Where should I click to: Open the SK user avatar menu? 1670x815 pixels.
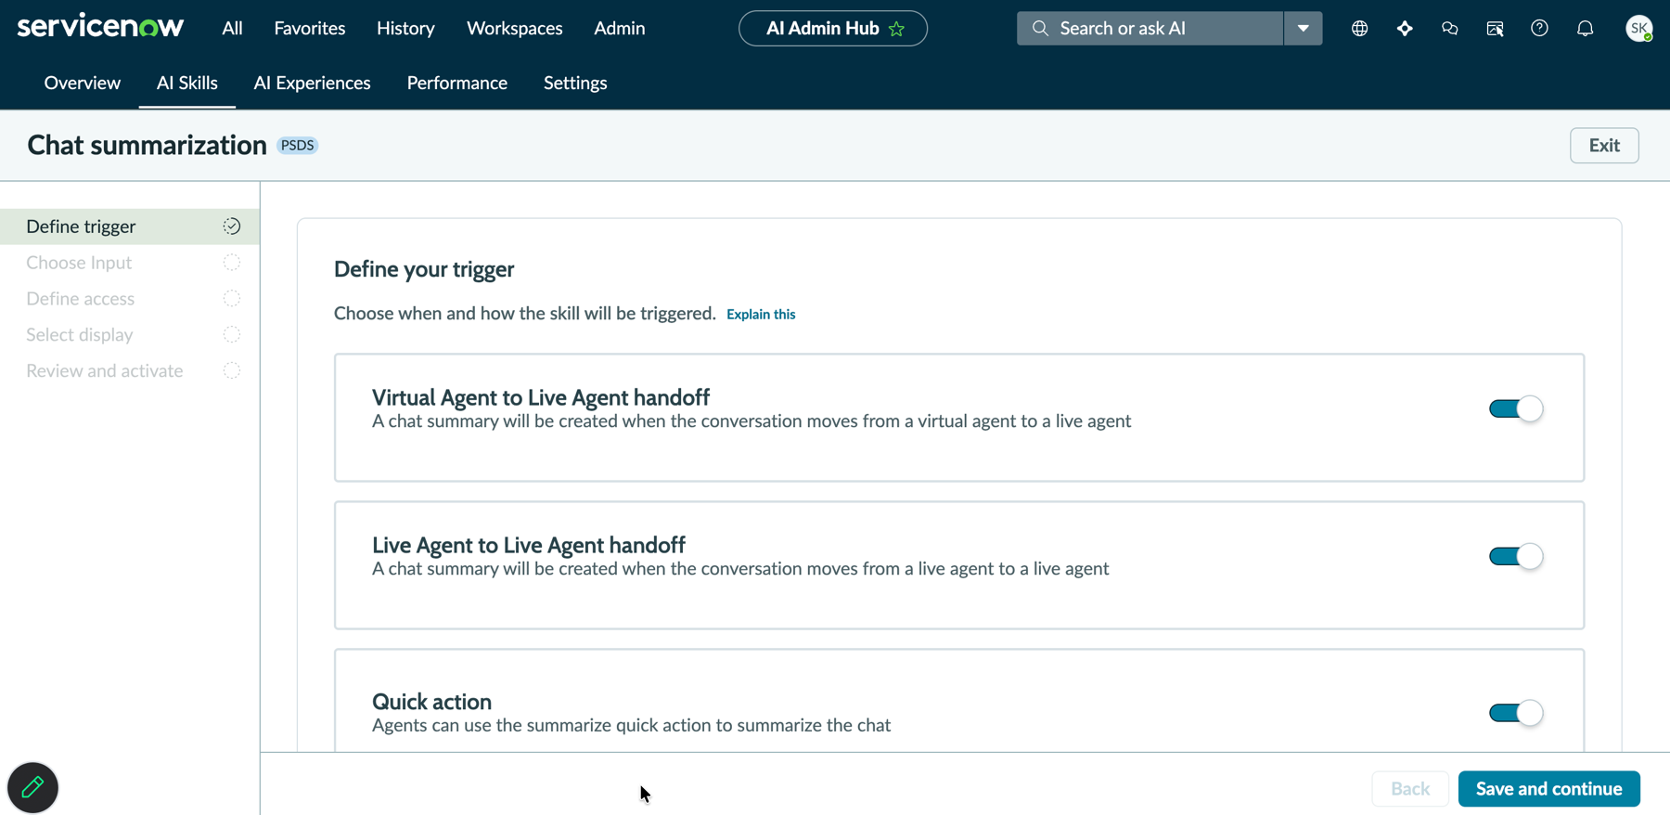tap(1639, 29)
